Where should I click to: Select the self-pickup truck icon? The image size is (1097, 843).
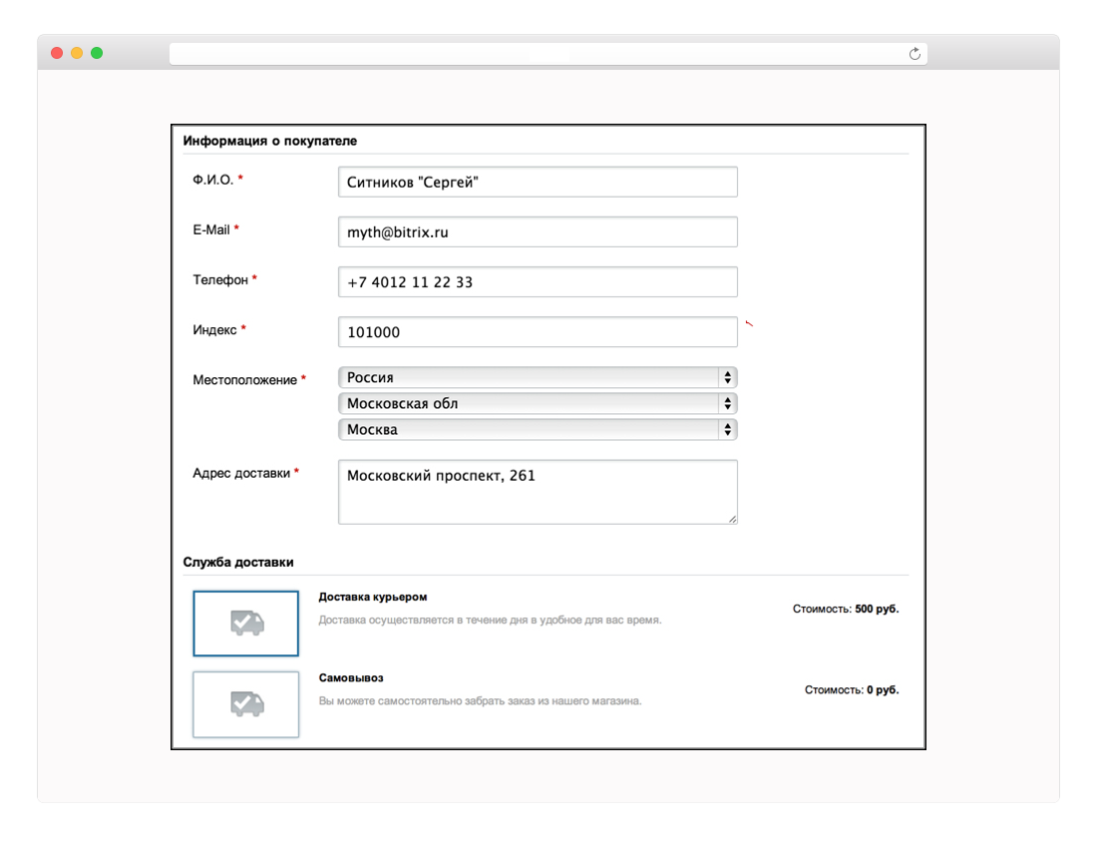(x=246, y=704)
